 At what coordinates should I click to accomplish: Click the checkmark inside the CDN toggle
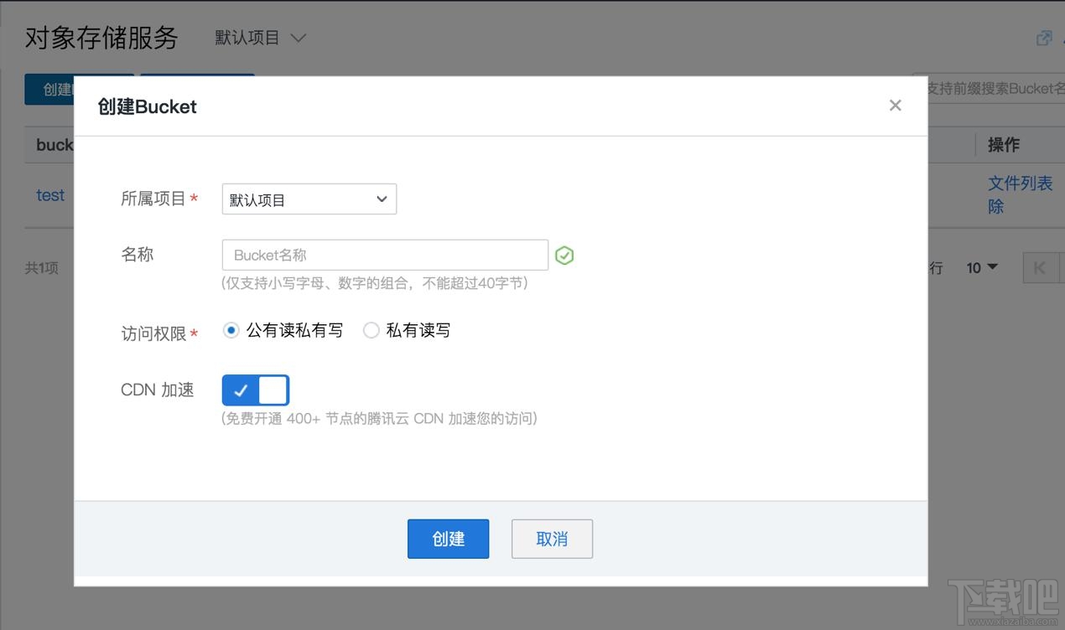[x=242, y=390]
